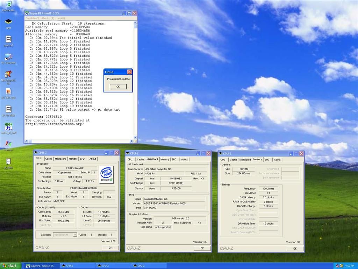Select the third CPU-Z taskbar button
This screenshot has width=358, height=269.
pyautogui.click(x=149, y=266)
